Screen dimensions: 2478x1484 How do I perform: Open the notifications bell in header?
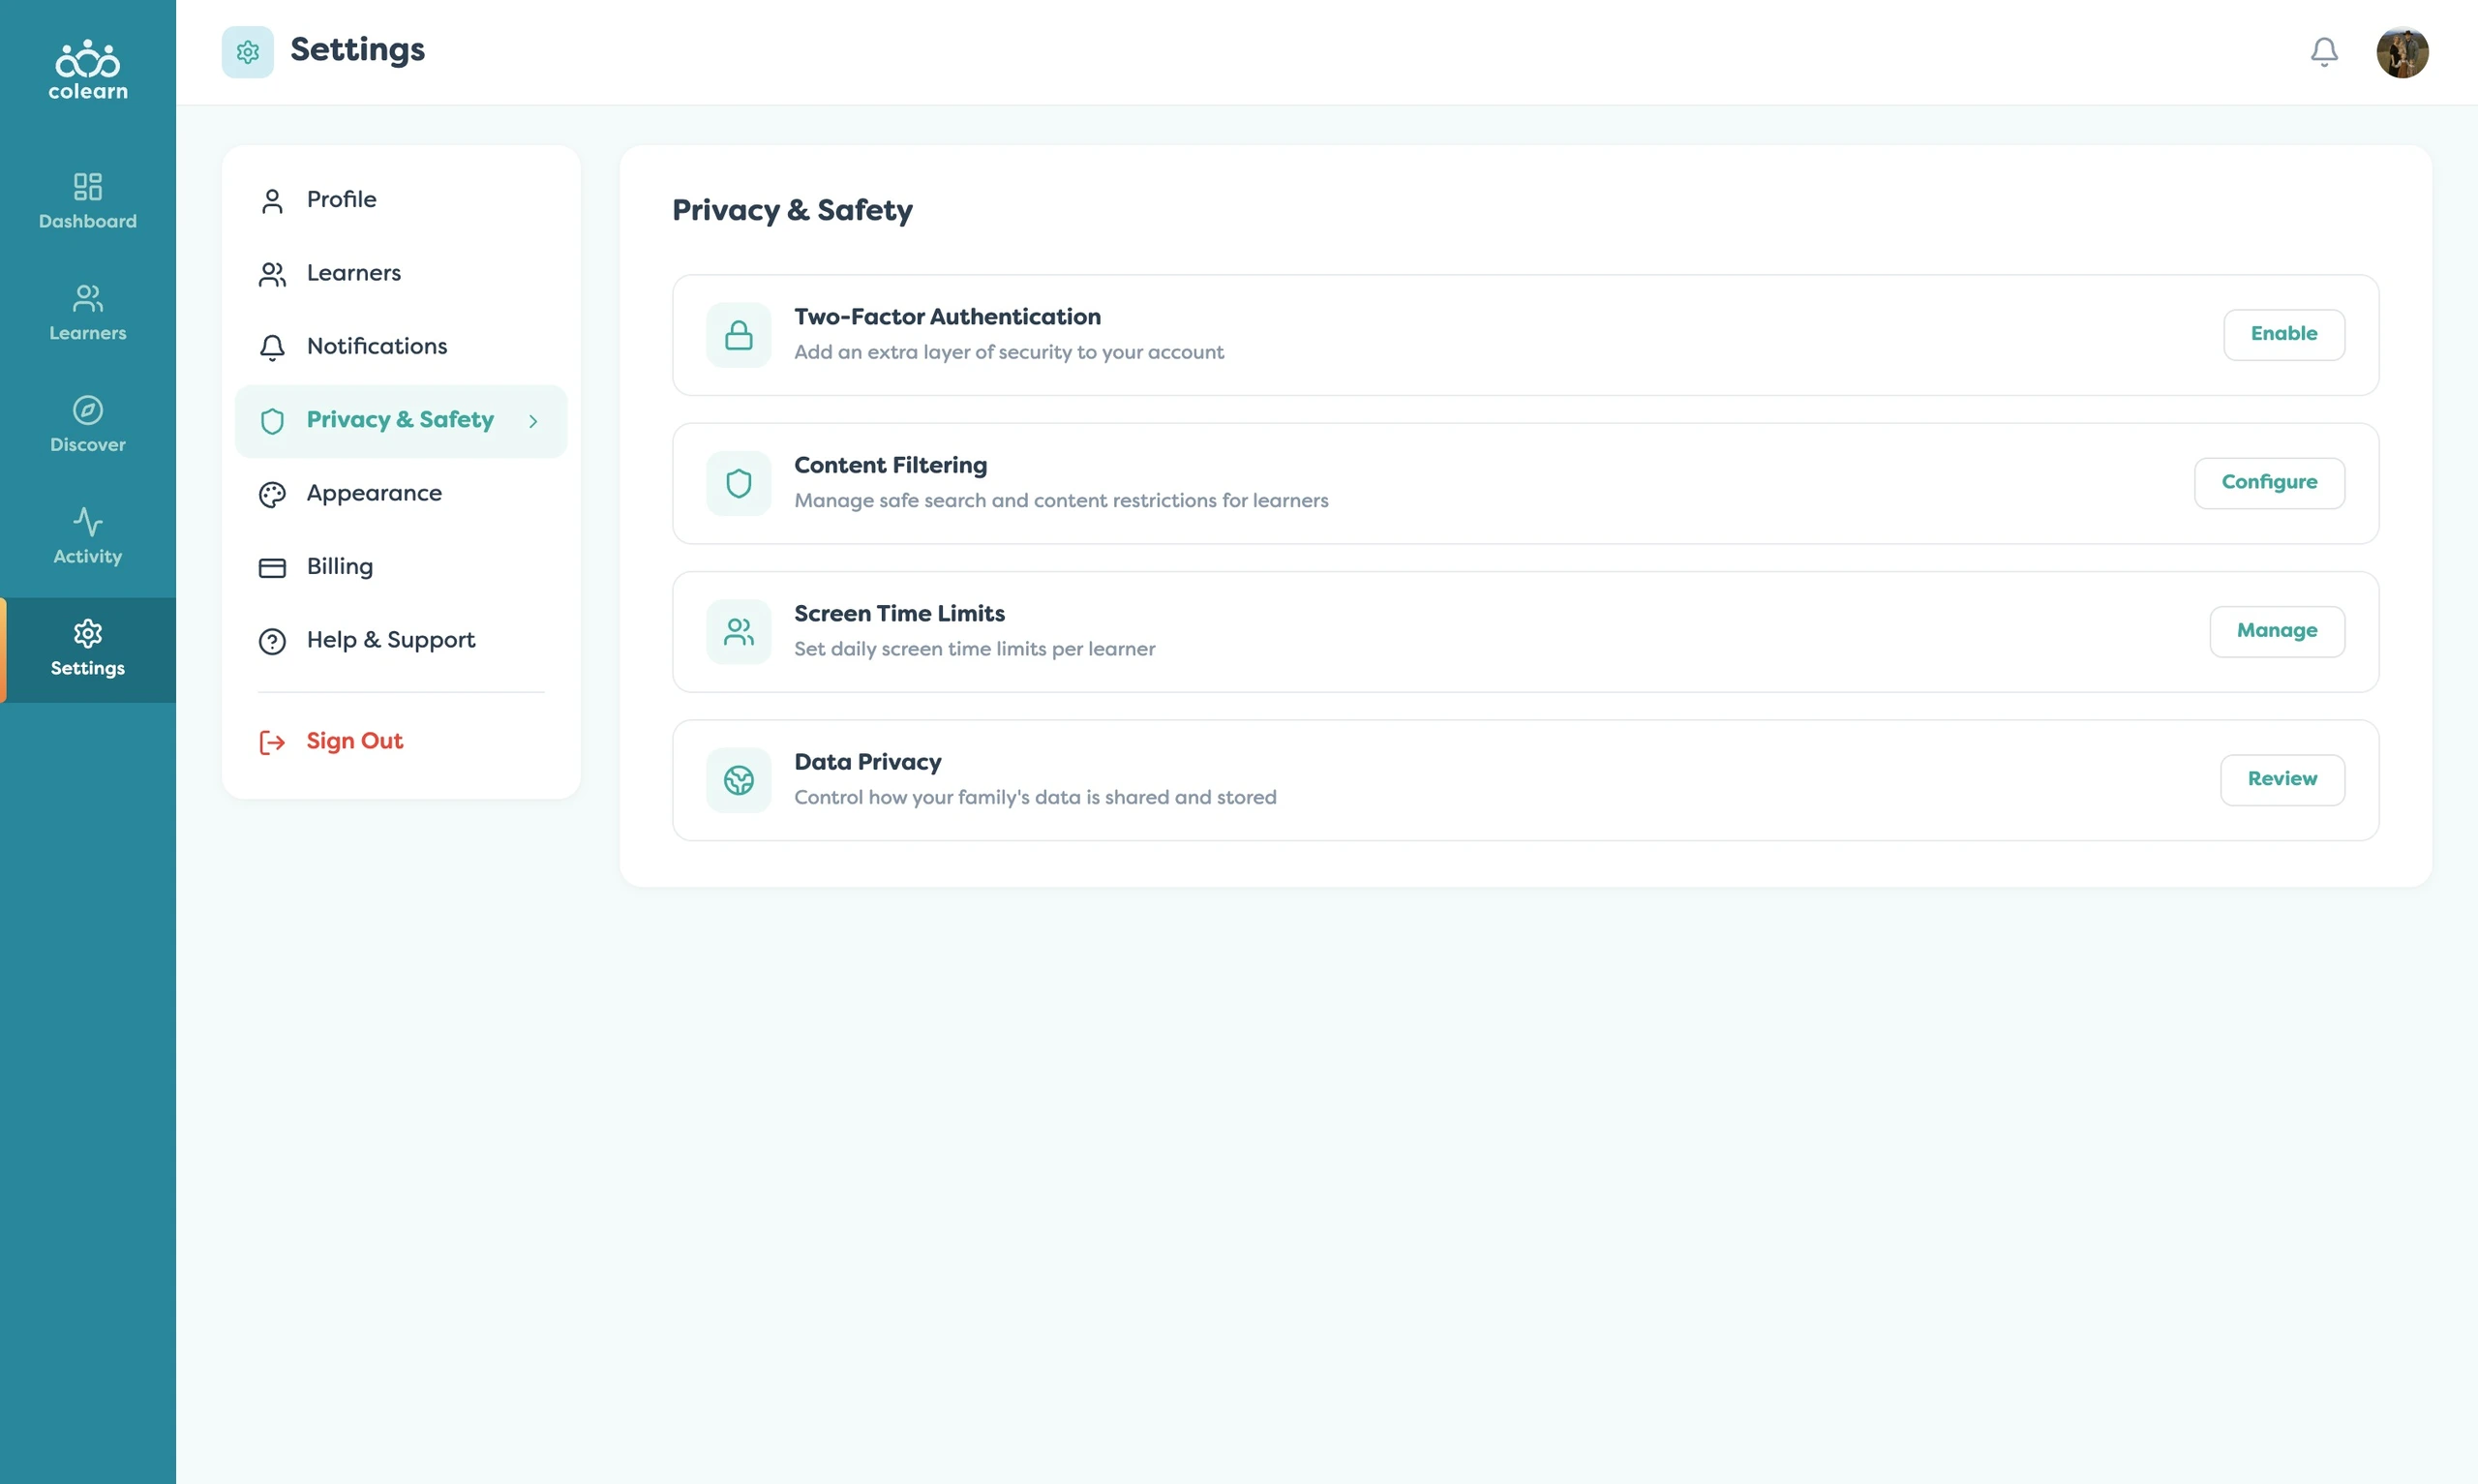coord(2324,51)
